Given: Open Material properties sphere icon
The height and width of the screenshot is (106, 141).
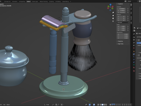Looking at the screenshot, I should pos(134,67).
